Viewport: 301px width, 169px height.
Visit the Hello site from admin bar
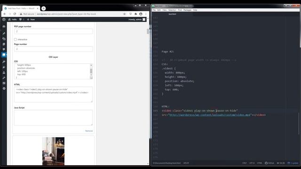click(13, 19)
